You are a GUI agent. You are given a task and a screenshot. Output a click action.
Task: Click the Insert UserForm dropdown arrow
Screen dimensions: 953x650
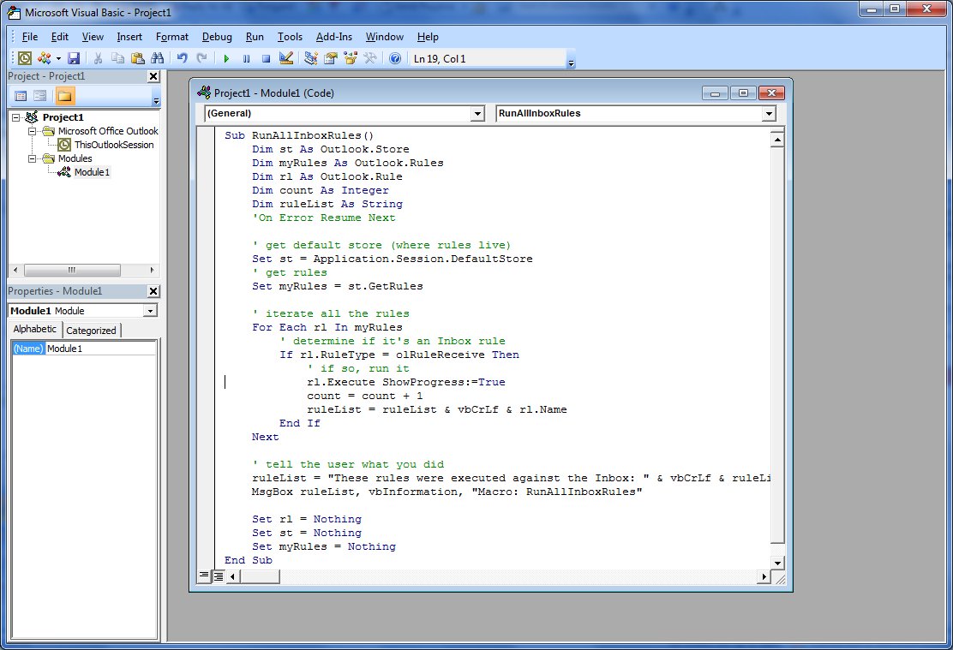click(57, 57)
